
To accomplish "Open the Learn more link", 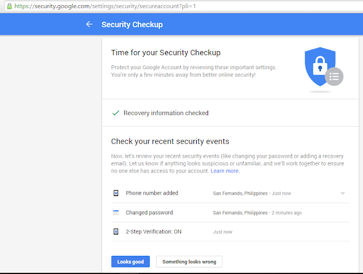I will pos(225,171).
